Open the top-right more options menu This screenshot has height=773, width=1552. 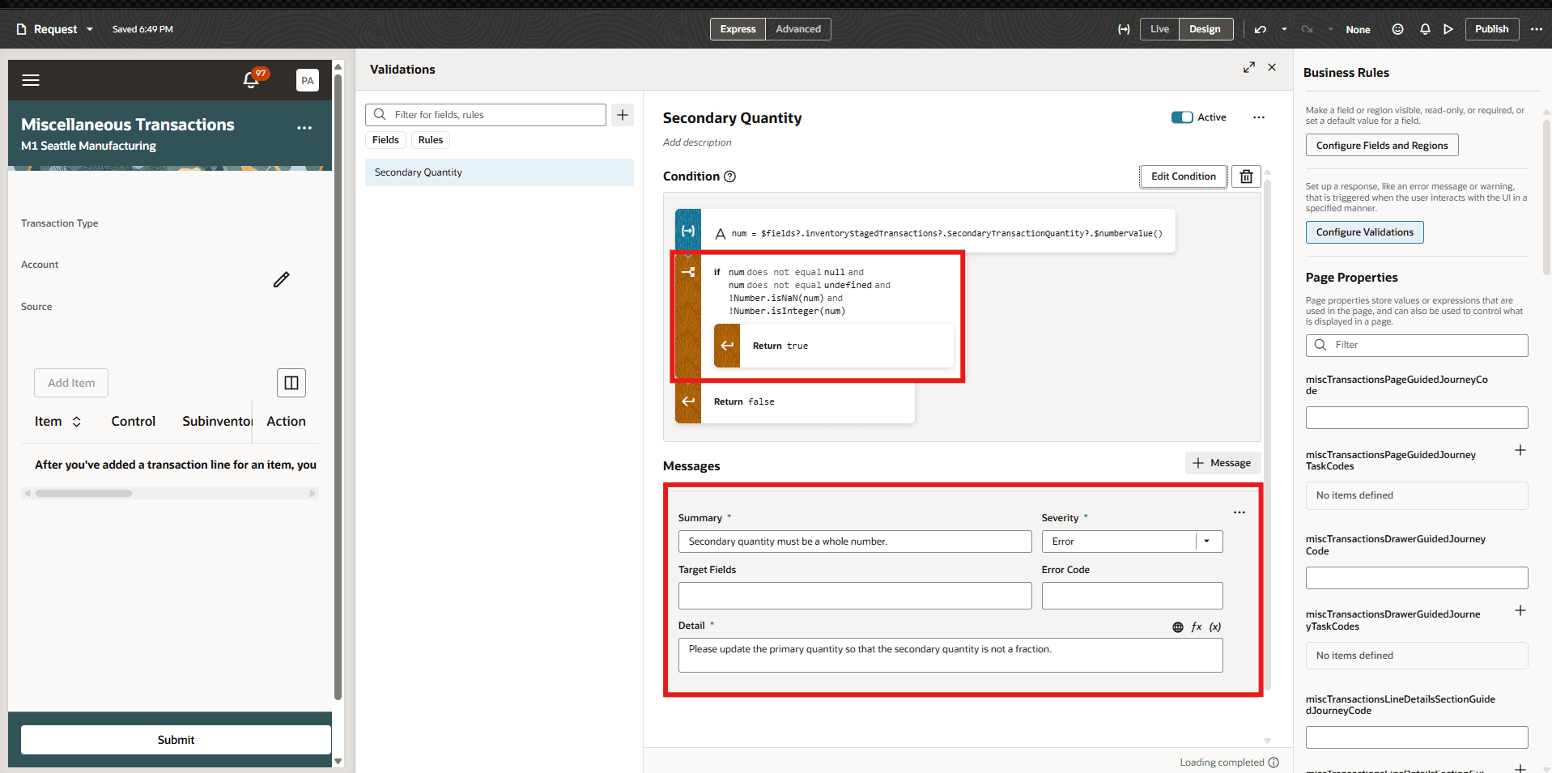coord(1537,29)
